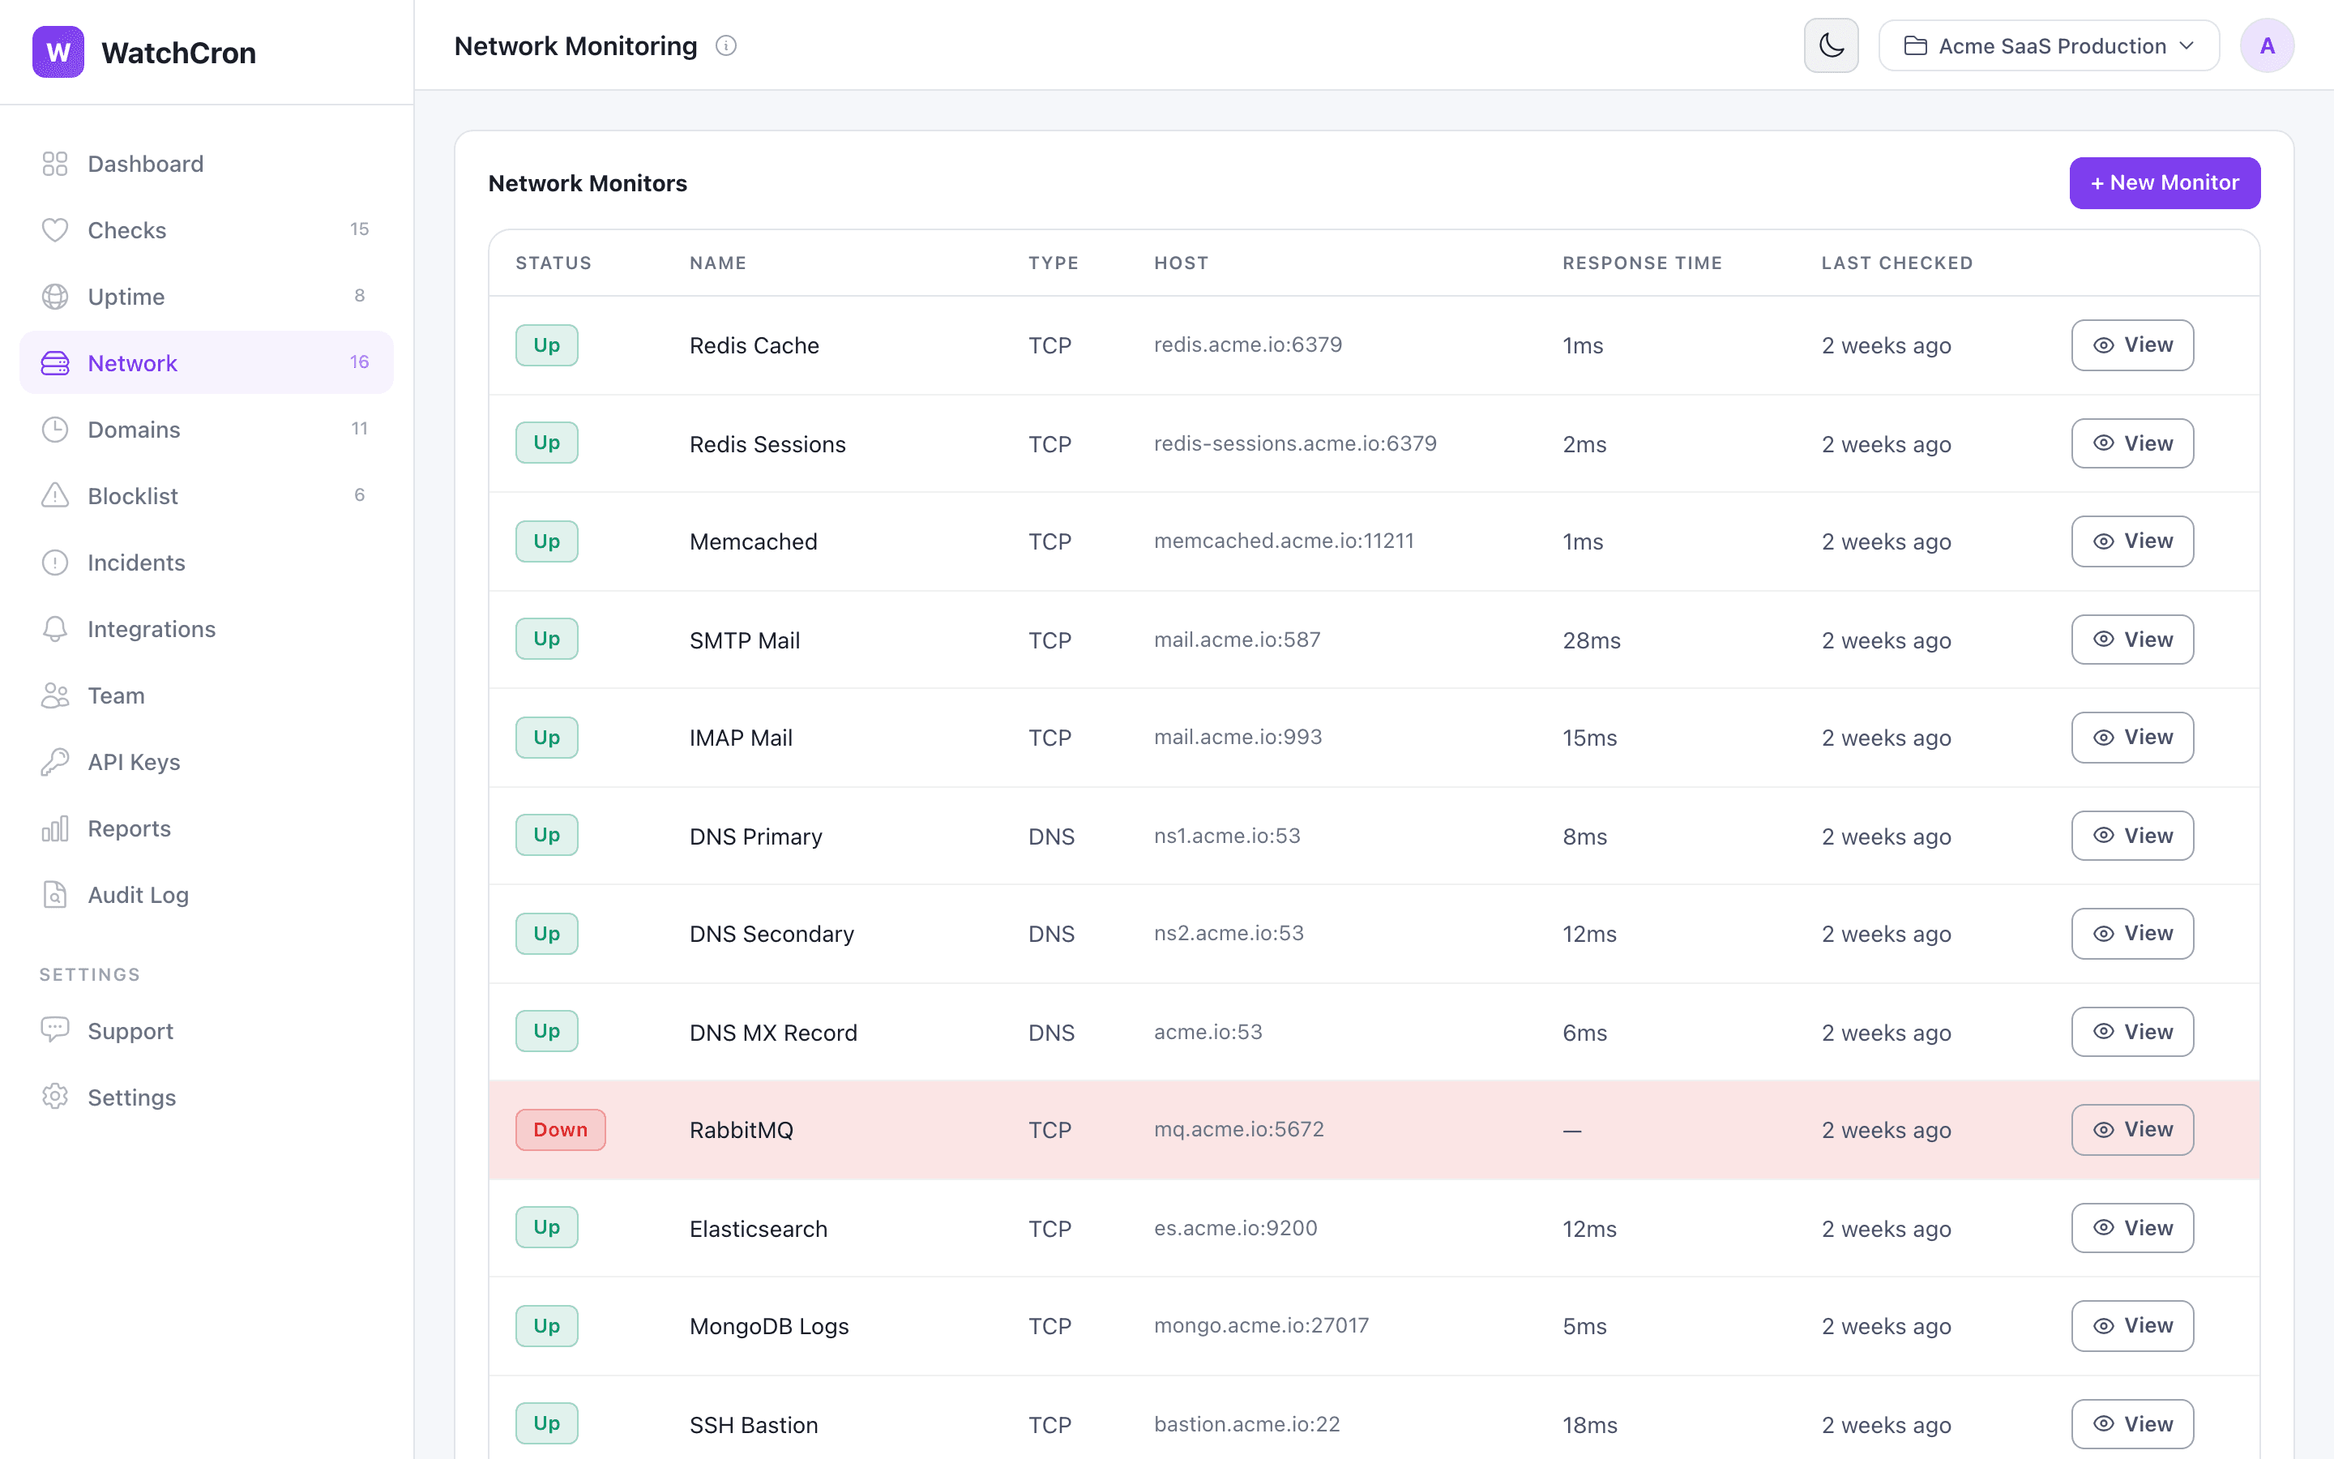Click the Checks heart icon
Viewport: 2334px width, 1459px height.
(x=55, y=229)
